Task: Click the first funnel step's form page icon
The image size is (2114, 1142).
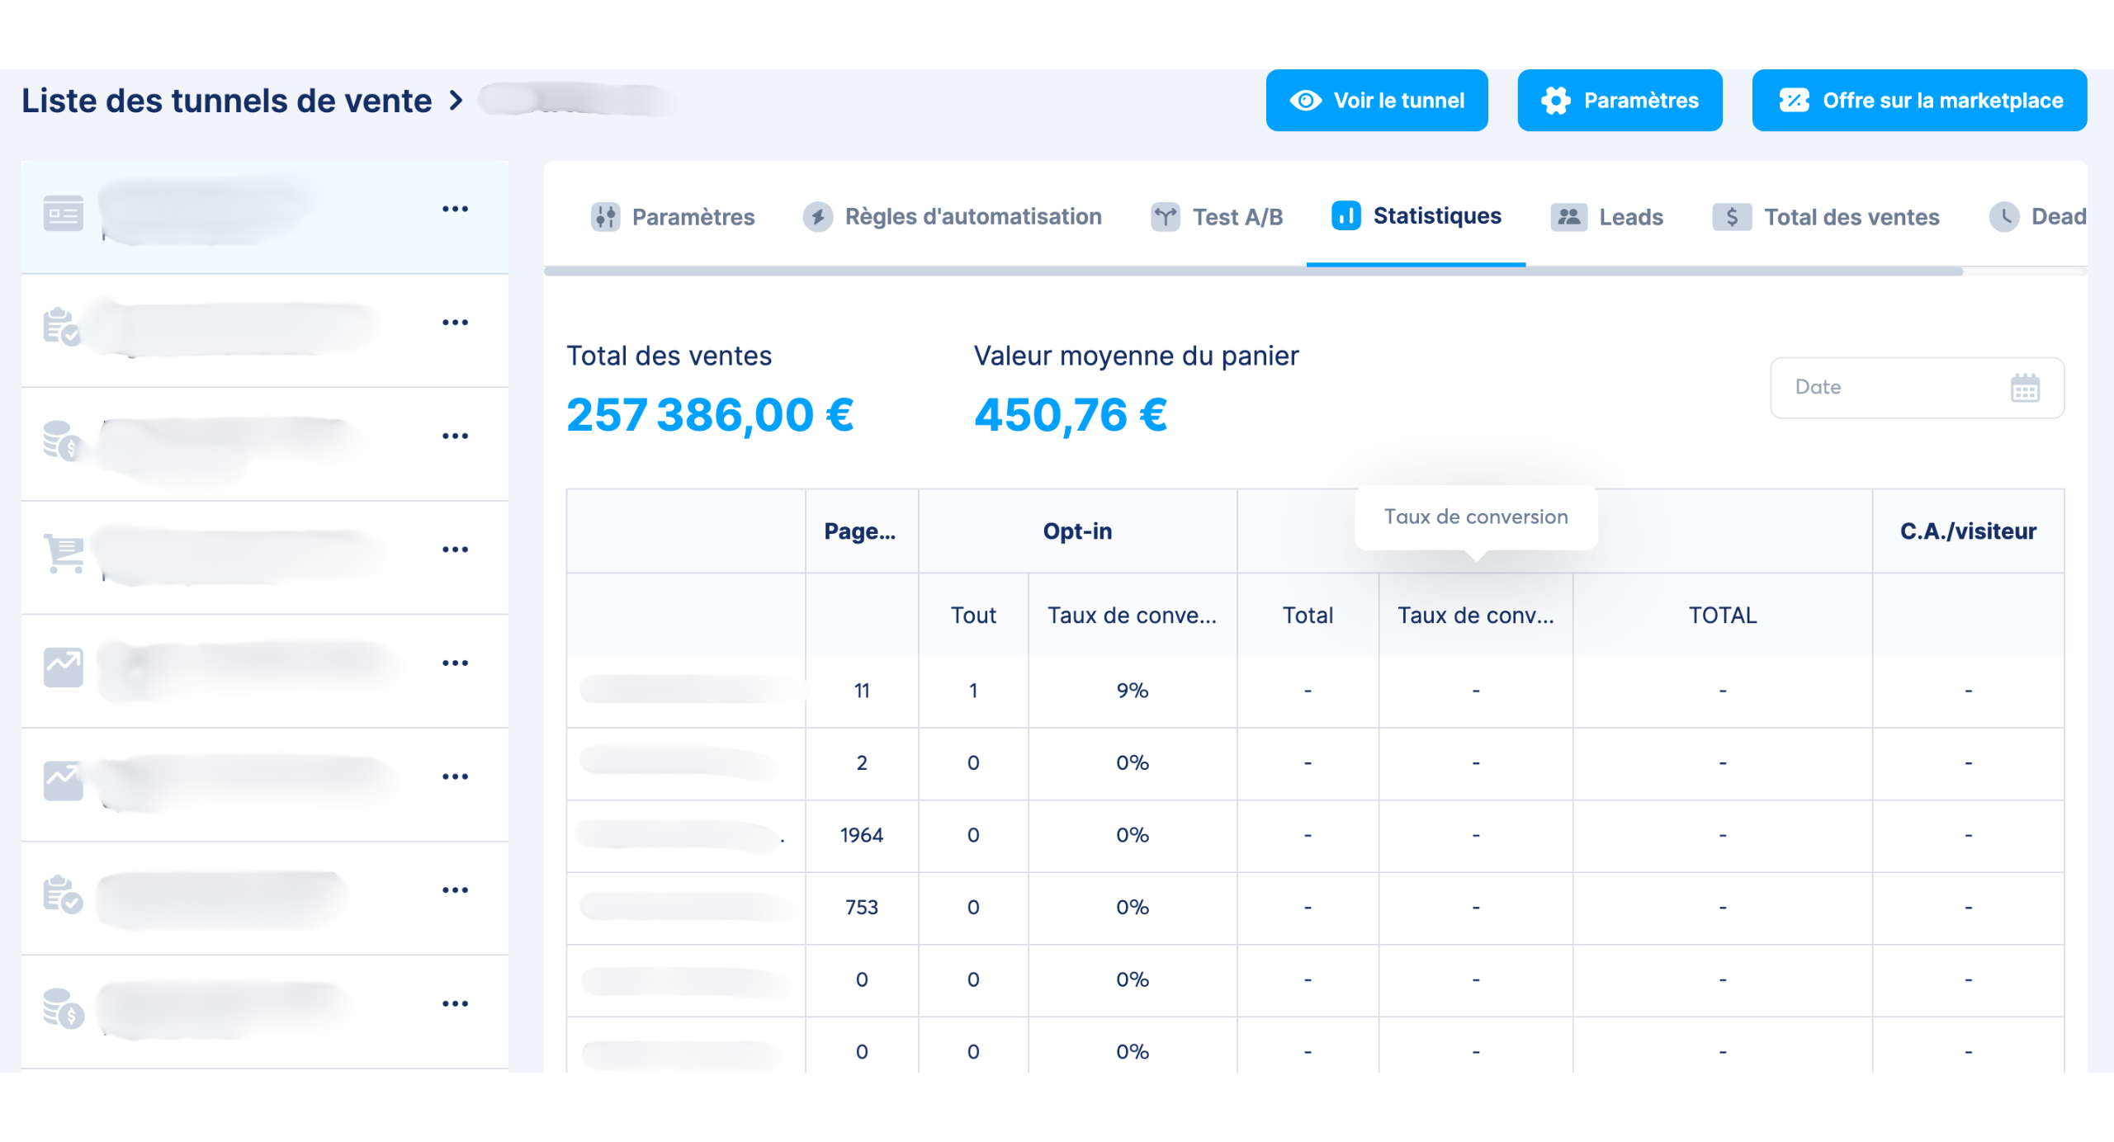Action: click(x=64, y=214)
